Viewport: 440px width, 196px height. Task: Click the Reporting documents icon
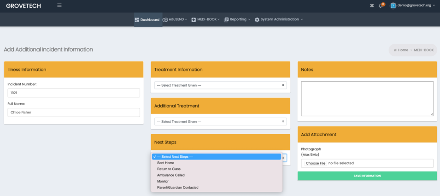pyautogui.click(x=226, y=20)
